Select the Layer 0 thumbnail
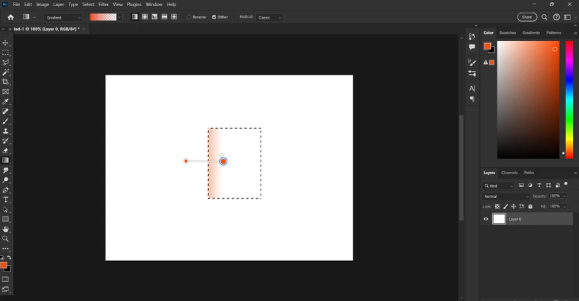 coord(499,219)
